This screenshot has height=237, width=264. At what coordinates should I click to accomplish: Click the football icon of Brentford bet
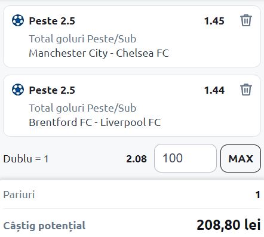18,90
